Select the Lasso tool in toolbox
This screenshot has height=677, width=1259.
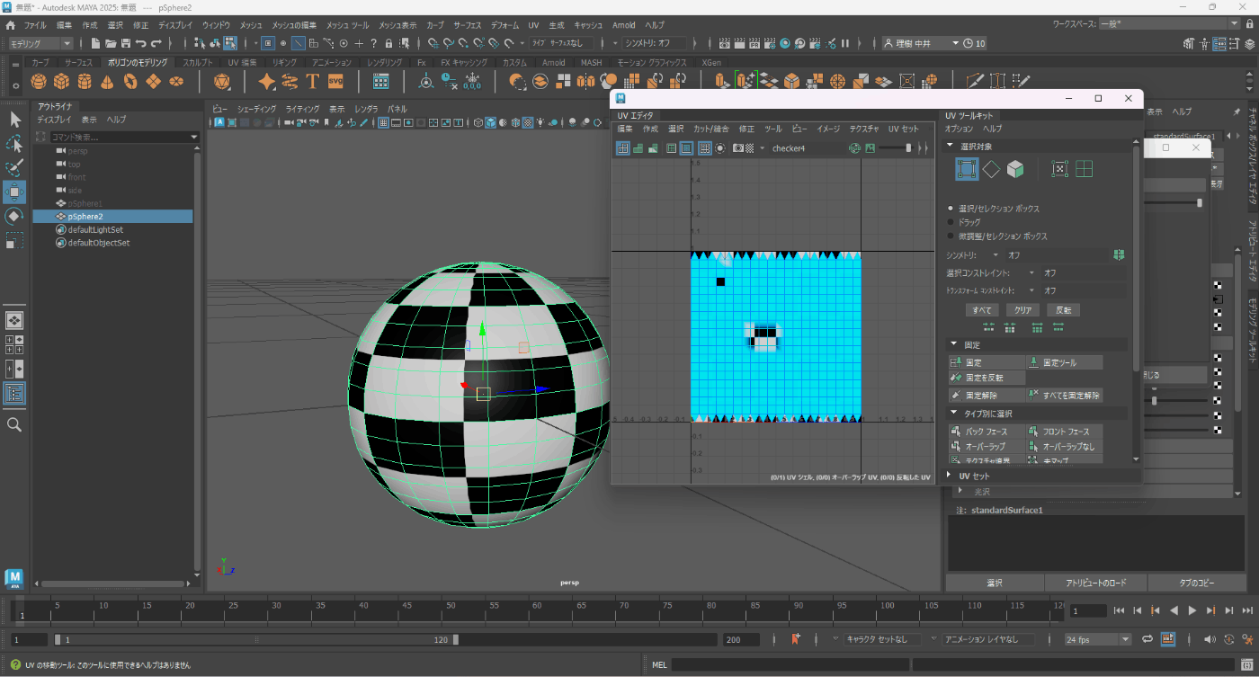[14, 143]
